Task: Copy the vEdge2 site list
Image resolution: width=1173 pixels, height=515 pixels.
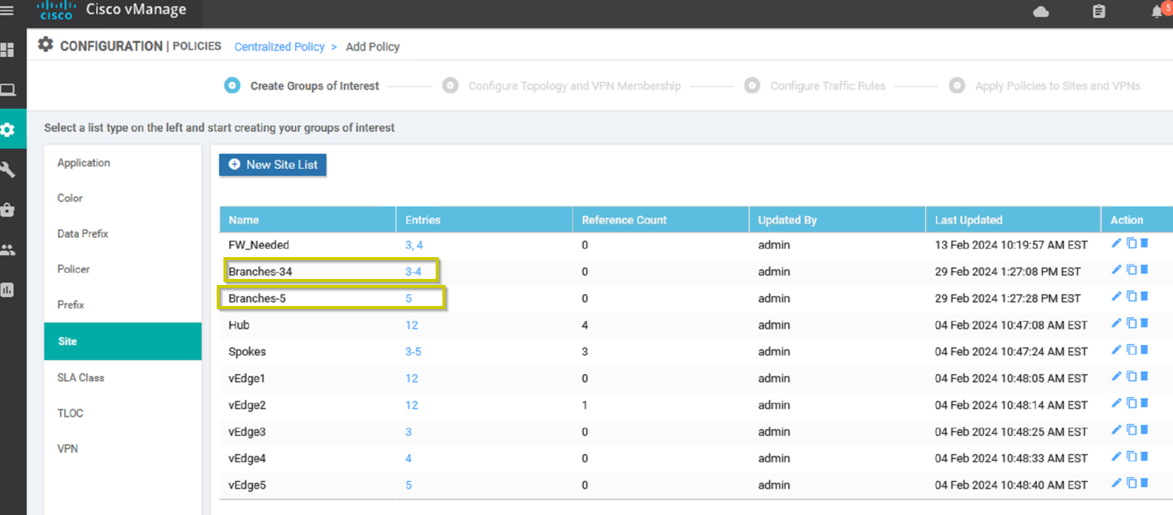Action: coord(1131,403)
